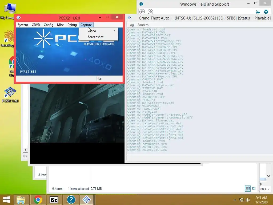Open the Misc menu in PCSX2
273x205 pixels.
(x=60, y=25)
